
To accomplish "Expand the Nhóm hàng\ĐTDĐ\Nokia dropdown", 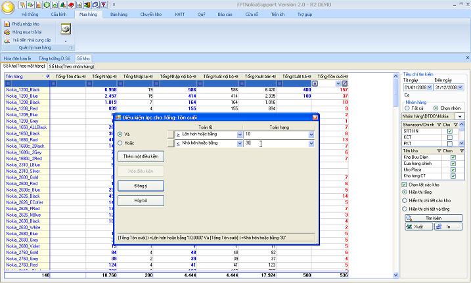I will pos(460,116).
